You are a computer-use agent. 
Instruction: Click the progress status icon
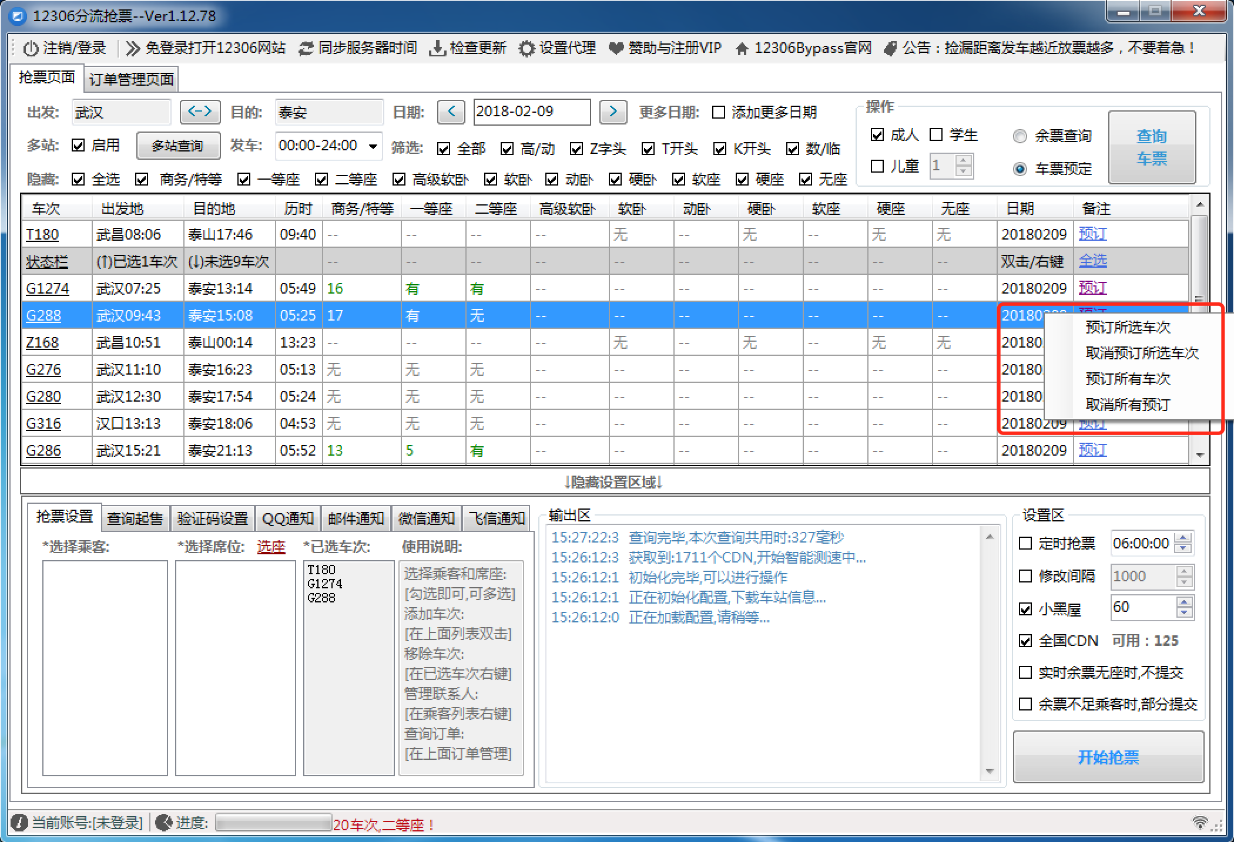[163, 823]
